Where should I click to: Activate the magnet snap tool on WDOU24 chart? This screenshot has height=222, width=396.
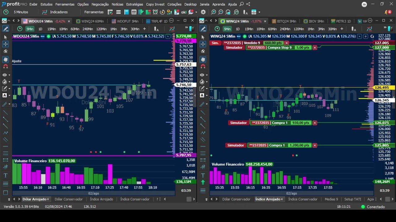pos(5,66)
